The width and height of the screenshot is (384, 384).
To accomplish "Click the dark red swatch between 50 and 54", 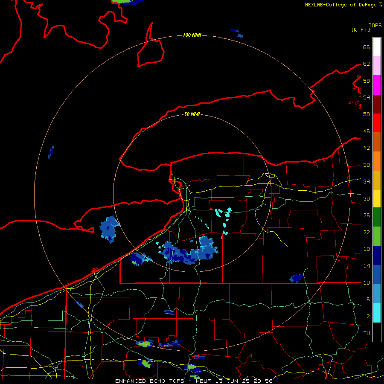I will 377,105.
